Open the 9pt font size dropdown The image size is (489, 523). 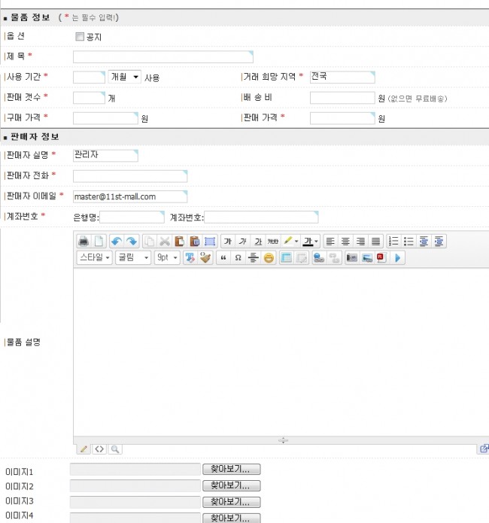point(167,257)
